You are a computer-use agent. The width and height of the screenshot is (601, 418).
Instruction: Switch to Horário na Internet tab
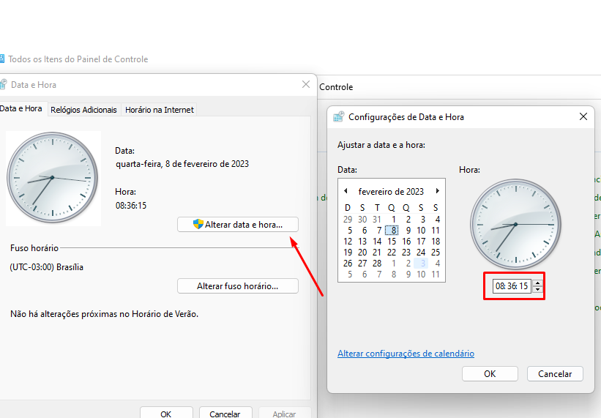pyautogui.click(x=160, y=110)
